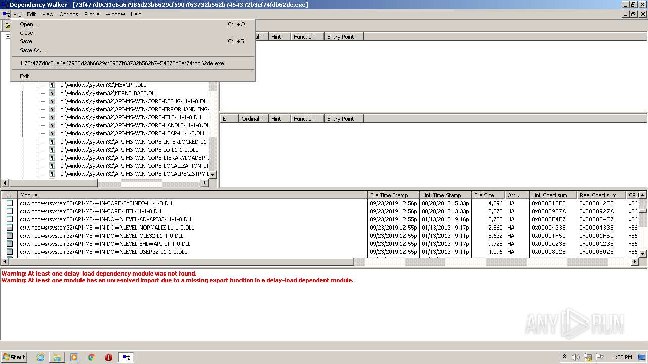Screen dimensions: 648x364
Task: Choose Save As... in the File menu
Action: 133,50
